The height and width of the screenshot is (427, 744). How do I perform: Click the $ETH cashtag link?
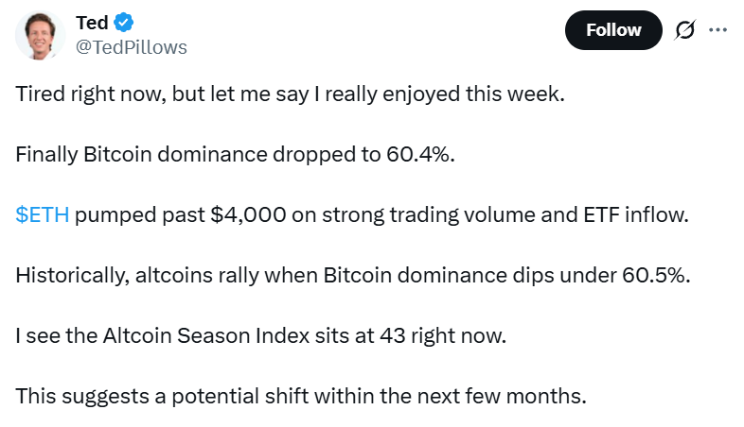tap(43, 215)
